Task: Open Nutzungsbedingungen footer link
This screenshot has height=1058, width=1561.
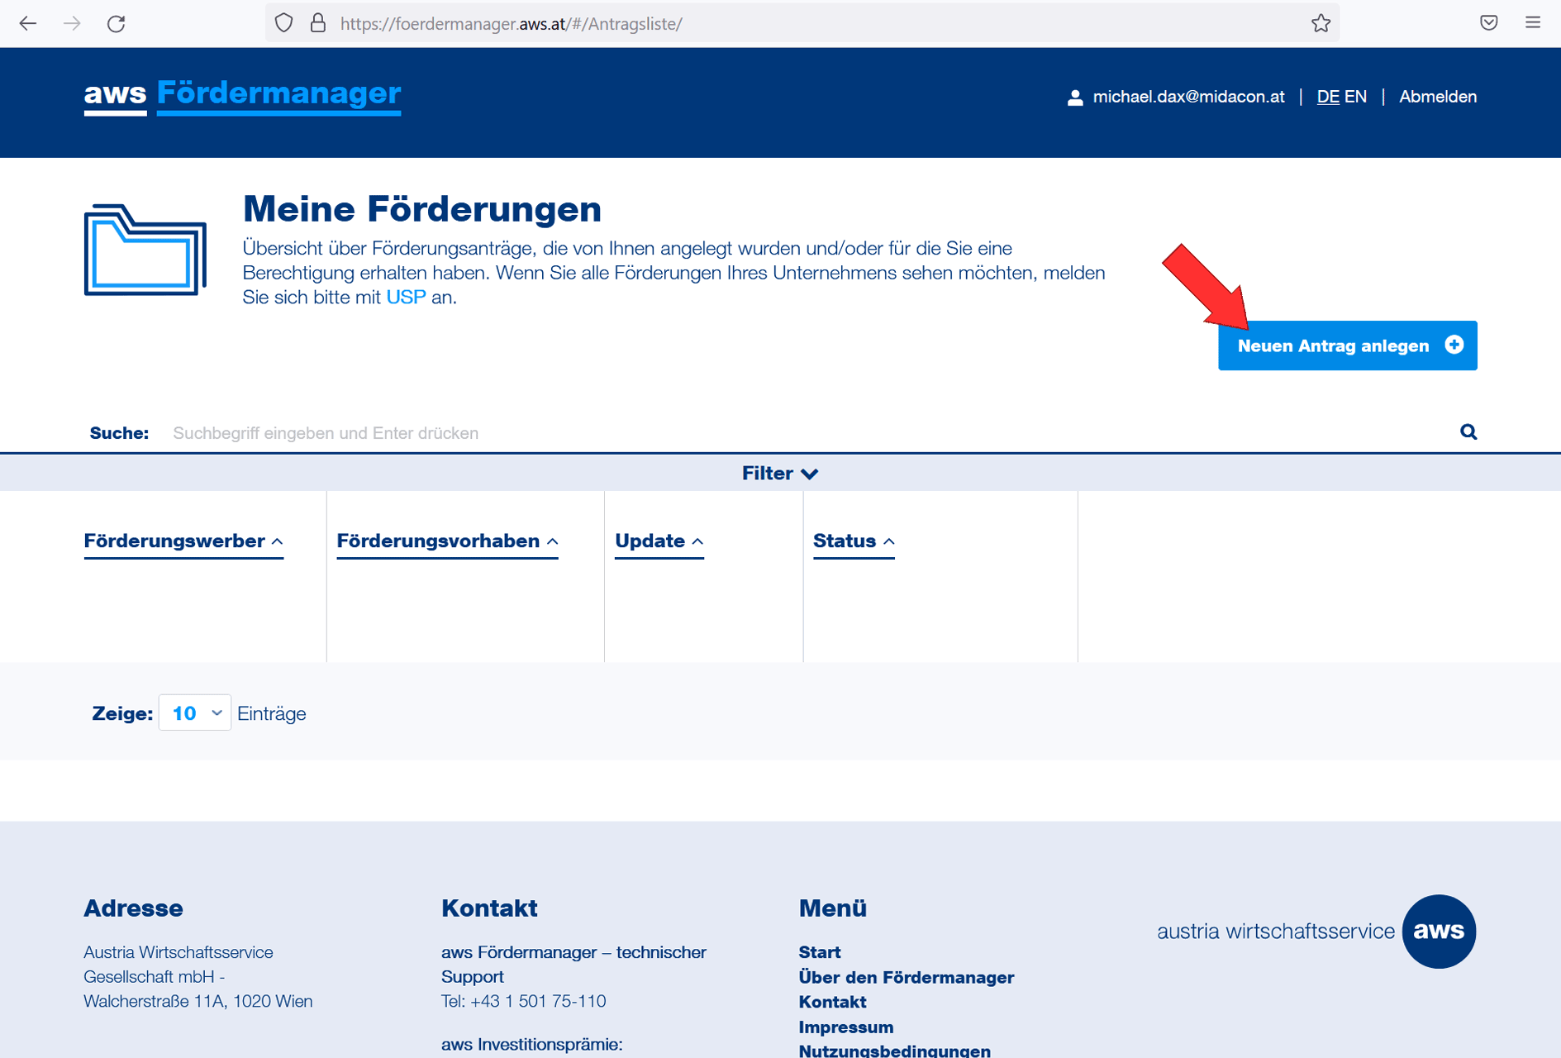Action: (x=894, y=1051)
